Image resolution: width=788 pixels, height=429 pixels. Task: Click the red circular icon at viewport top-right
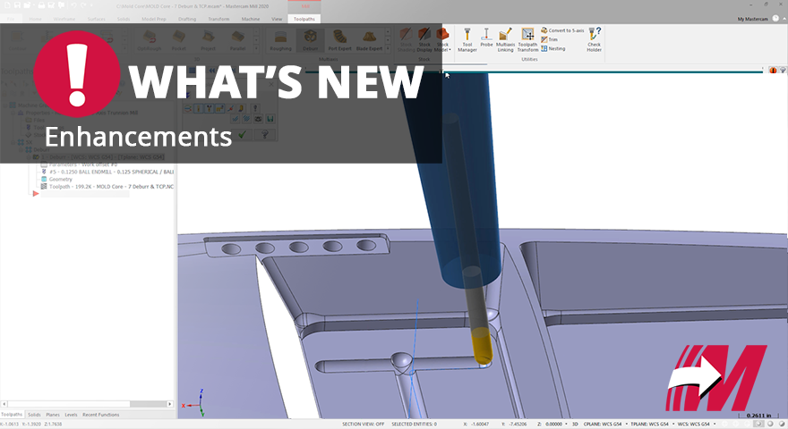click(773, 71)
